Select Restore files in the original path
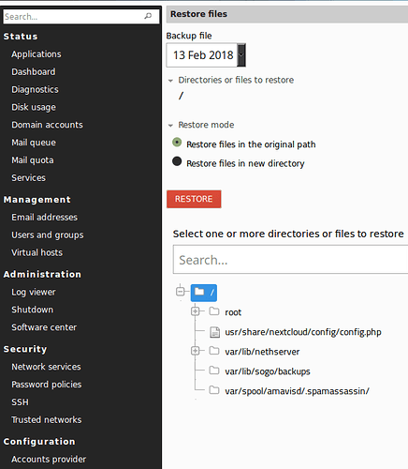Viewport: 408px width, 469px height. (x=177, y=143)
